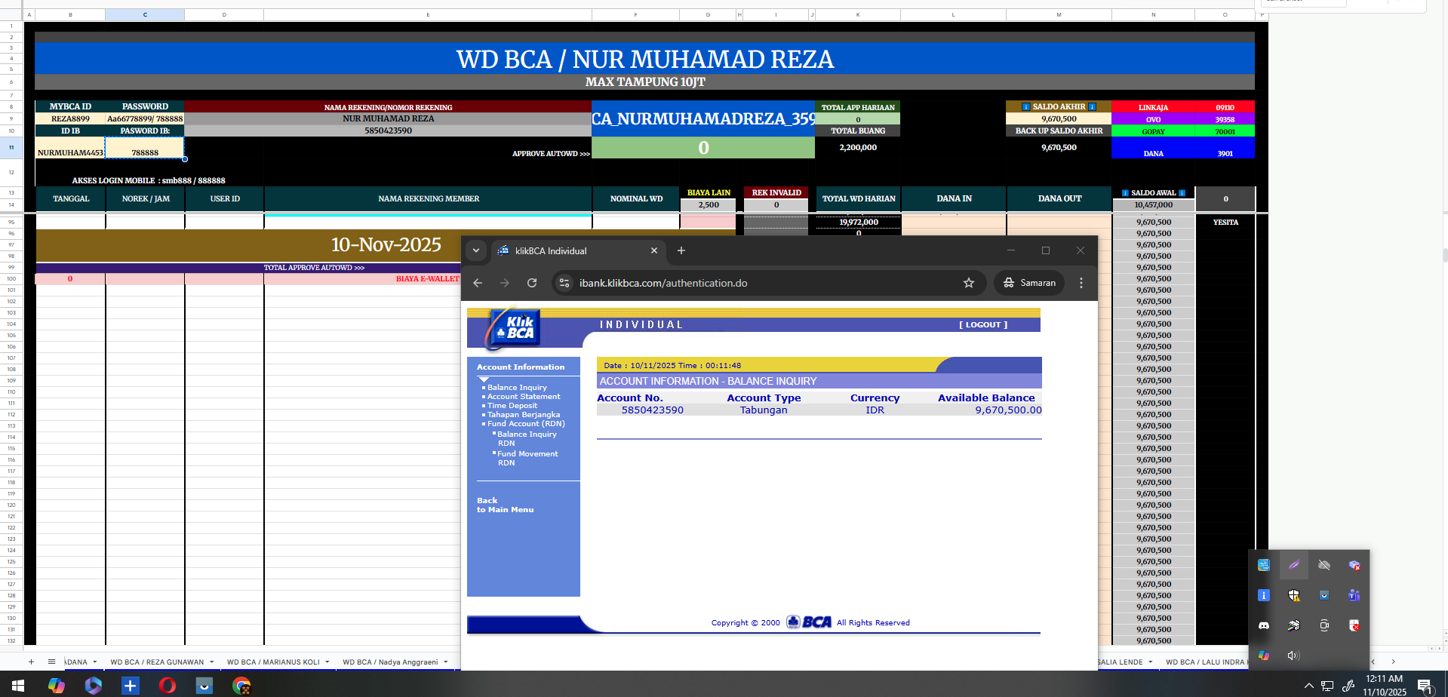Click the KlikBCA logo
Viewport: 1448px width, 697px height.
click(x=515, y=328)
